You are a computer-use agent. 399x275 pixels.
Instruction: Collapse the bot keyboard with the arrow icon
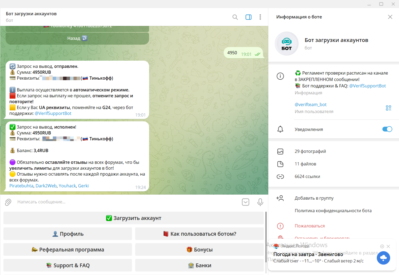tap(245, 202)
